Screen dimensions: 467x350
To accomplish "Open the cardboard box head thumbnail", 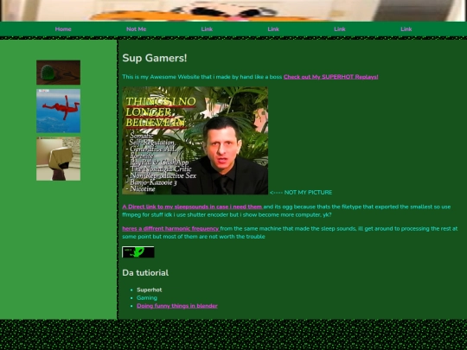I will click(59, 159).
